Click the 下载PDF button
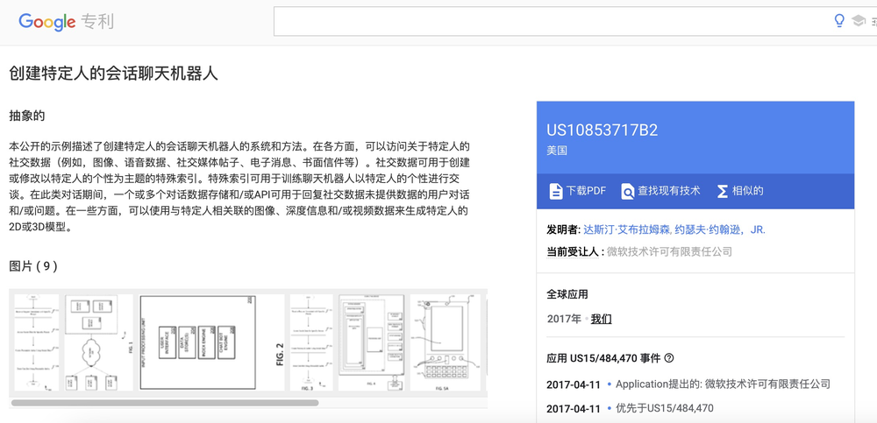Screen dimensions: 877x423 578,191
